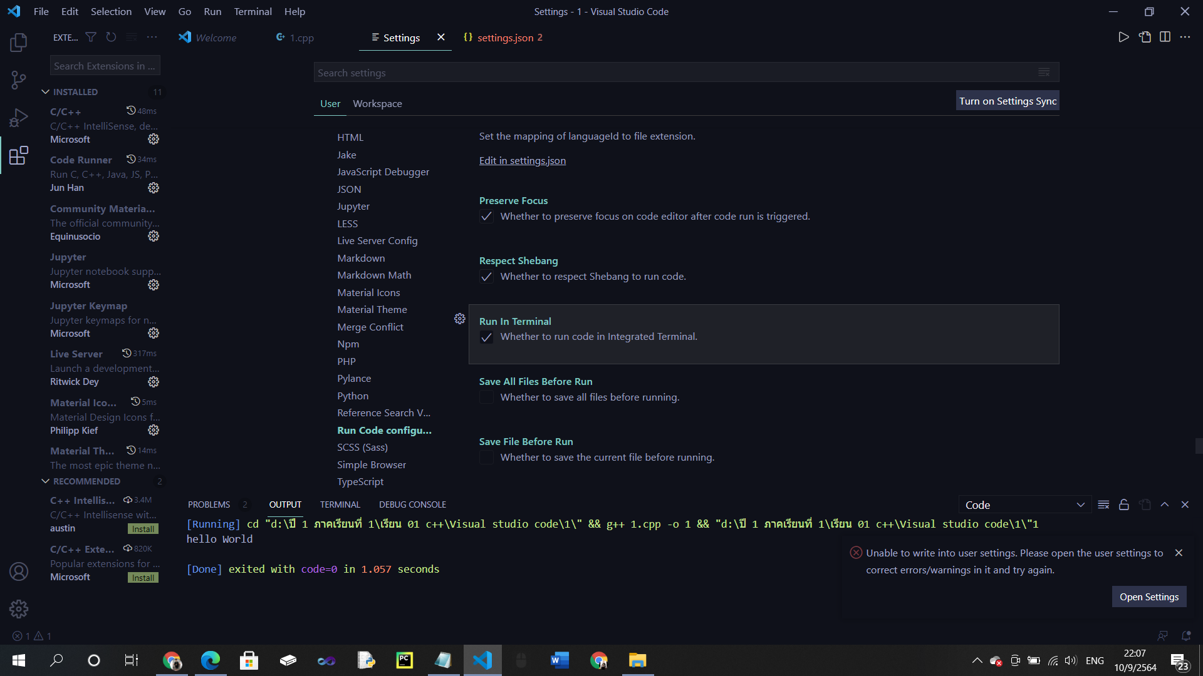Open editor more actions menu
The image size is (1203, 676).
pos(1185,38)
